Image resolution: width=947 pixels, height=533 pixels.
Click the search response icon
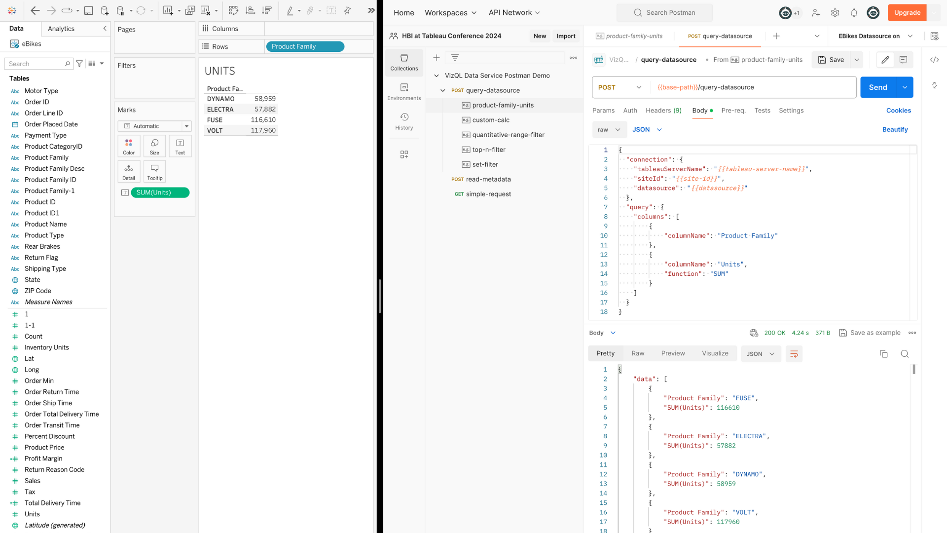pyautogui.click(x=905, y=354)
